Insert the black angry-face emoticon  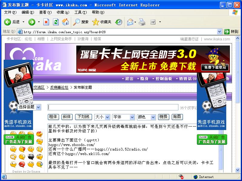pyautogui.click(x=31, y=157)
